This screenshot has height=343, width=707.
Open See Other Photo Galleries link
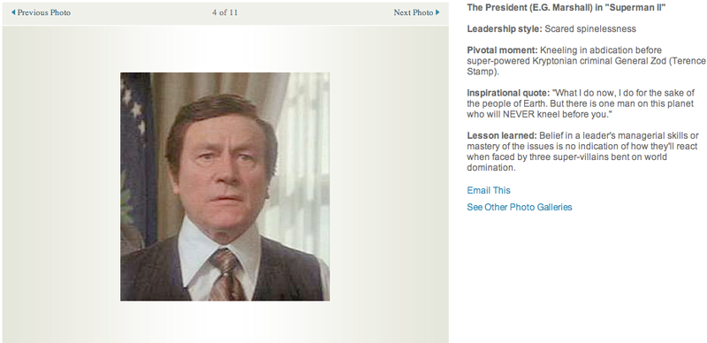coord(520,207)
